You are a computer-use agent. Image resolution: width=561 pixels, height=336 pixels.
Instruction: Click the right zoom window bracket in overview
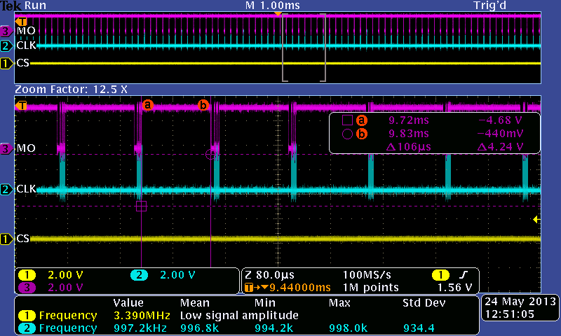click(323, 48)
